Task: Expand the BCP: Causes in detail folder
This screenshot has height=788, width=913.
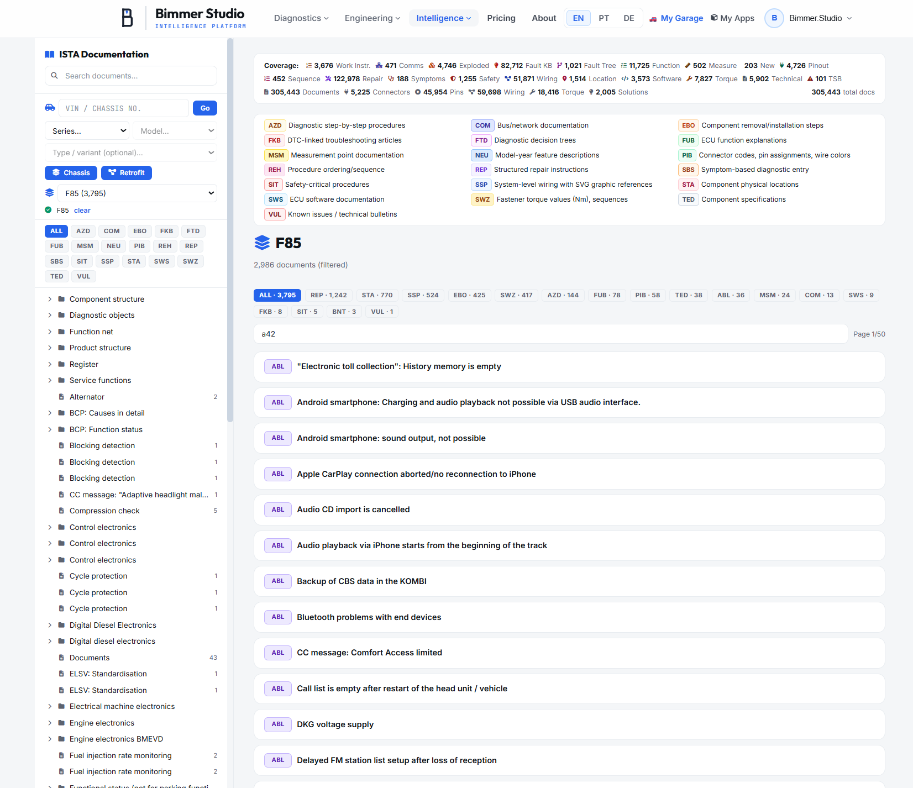Action: click(50, 413)
